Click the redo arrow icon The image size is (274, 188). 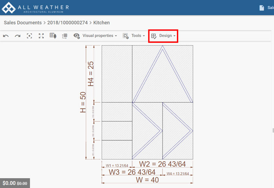tap(18, 36)
